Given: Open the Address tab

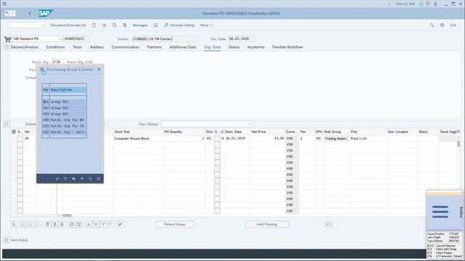Looking at the screenshot, I should (x=97, y=47).
